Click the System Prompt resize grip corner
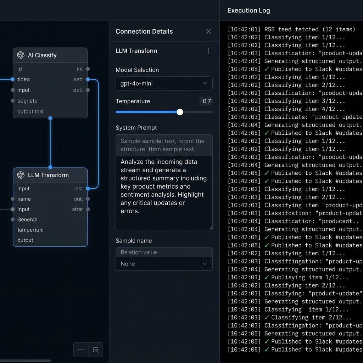 211,228
